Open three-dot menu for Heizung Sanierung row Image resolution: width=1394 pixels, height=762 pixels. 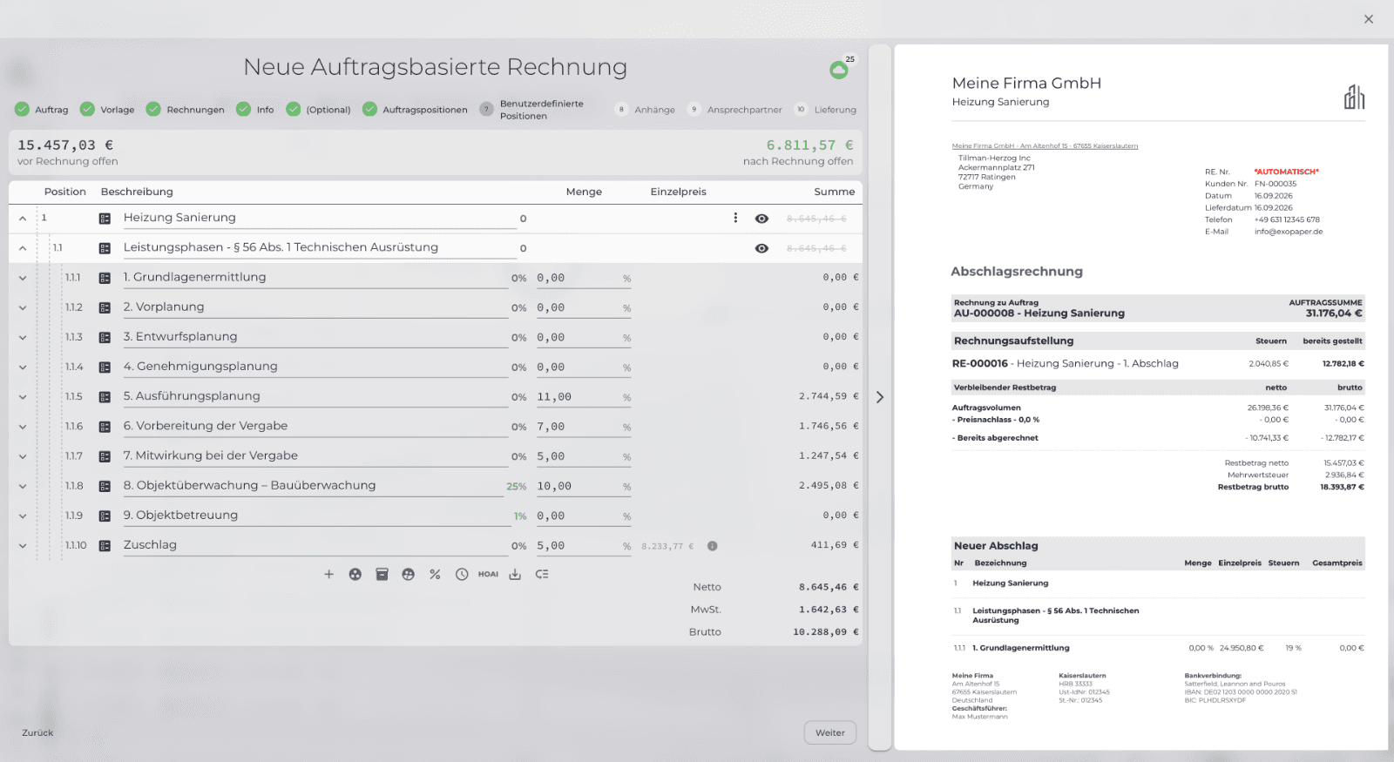(x=735, y=218)
